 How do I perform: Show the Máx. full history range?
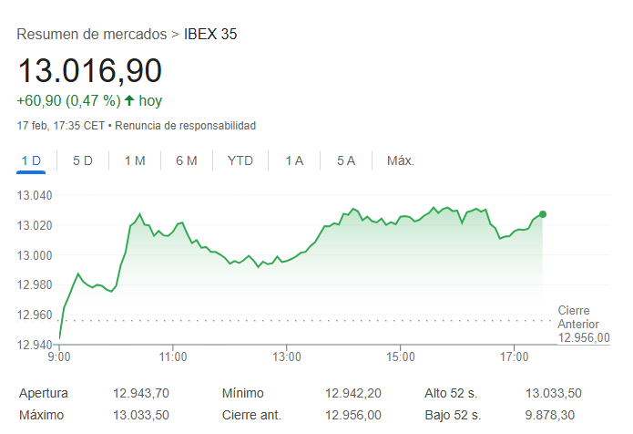click(401, 160)
